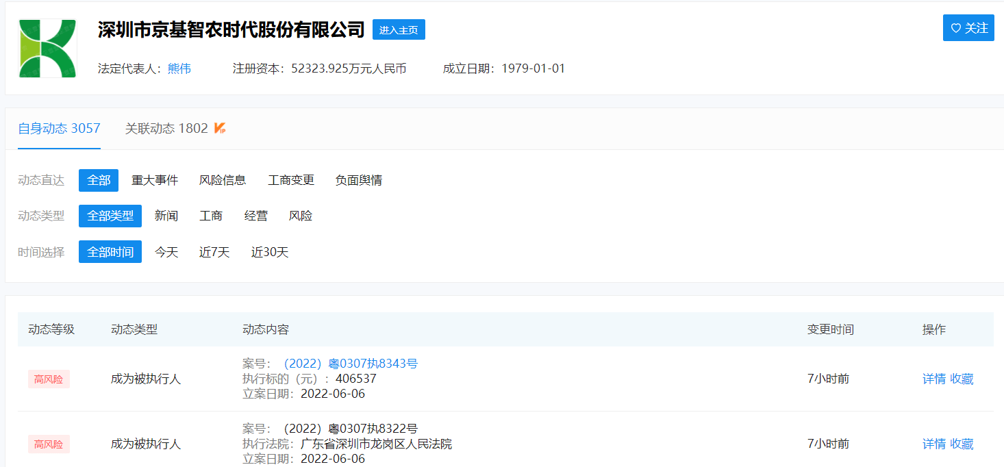Switch to the 关联动态 1802 tab
Image resolution: width=1004 pixels, height=467 pixels.
[x=166, y=128]
